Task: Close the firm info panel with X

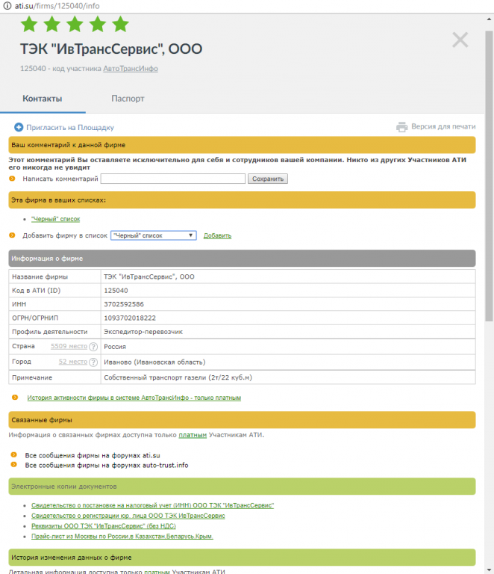Action: (x=460, y=40)
